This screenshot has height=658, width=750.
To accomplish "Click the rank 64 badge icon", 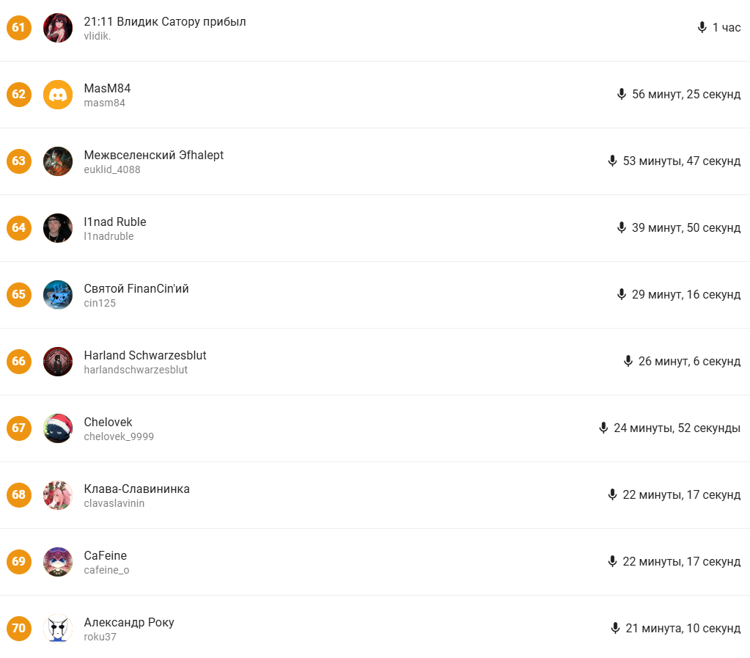I will [x=18, y=228].
